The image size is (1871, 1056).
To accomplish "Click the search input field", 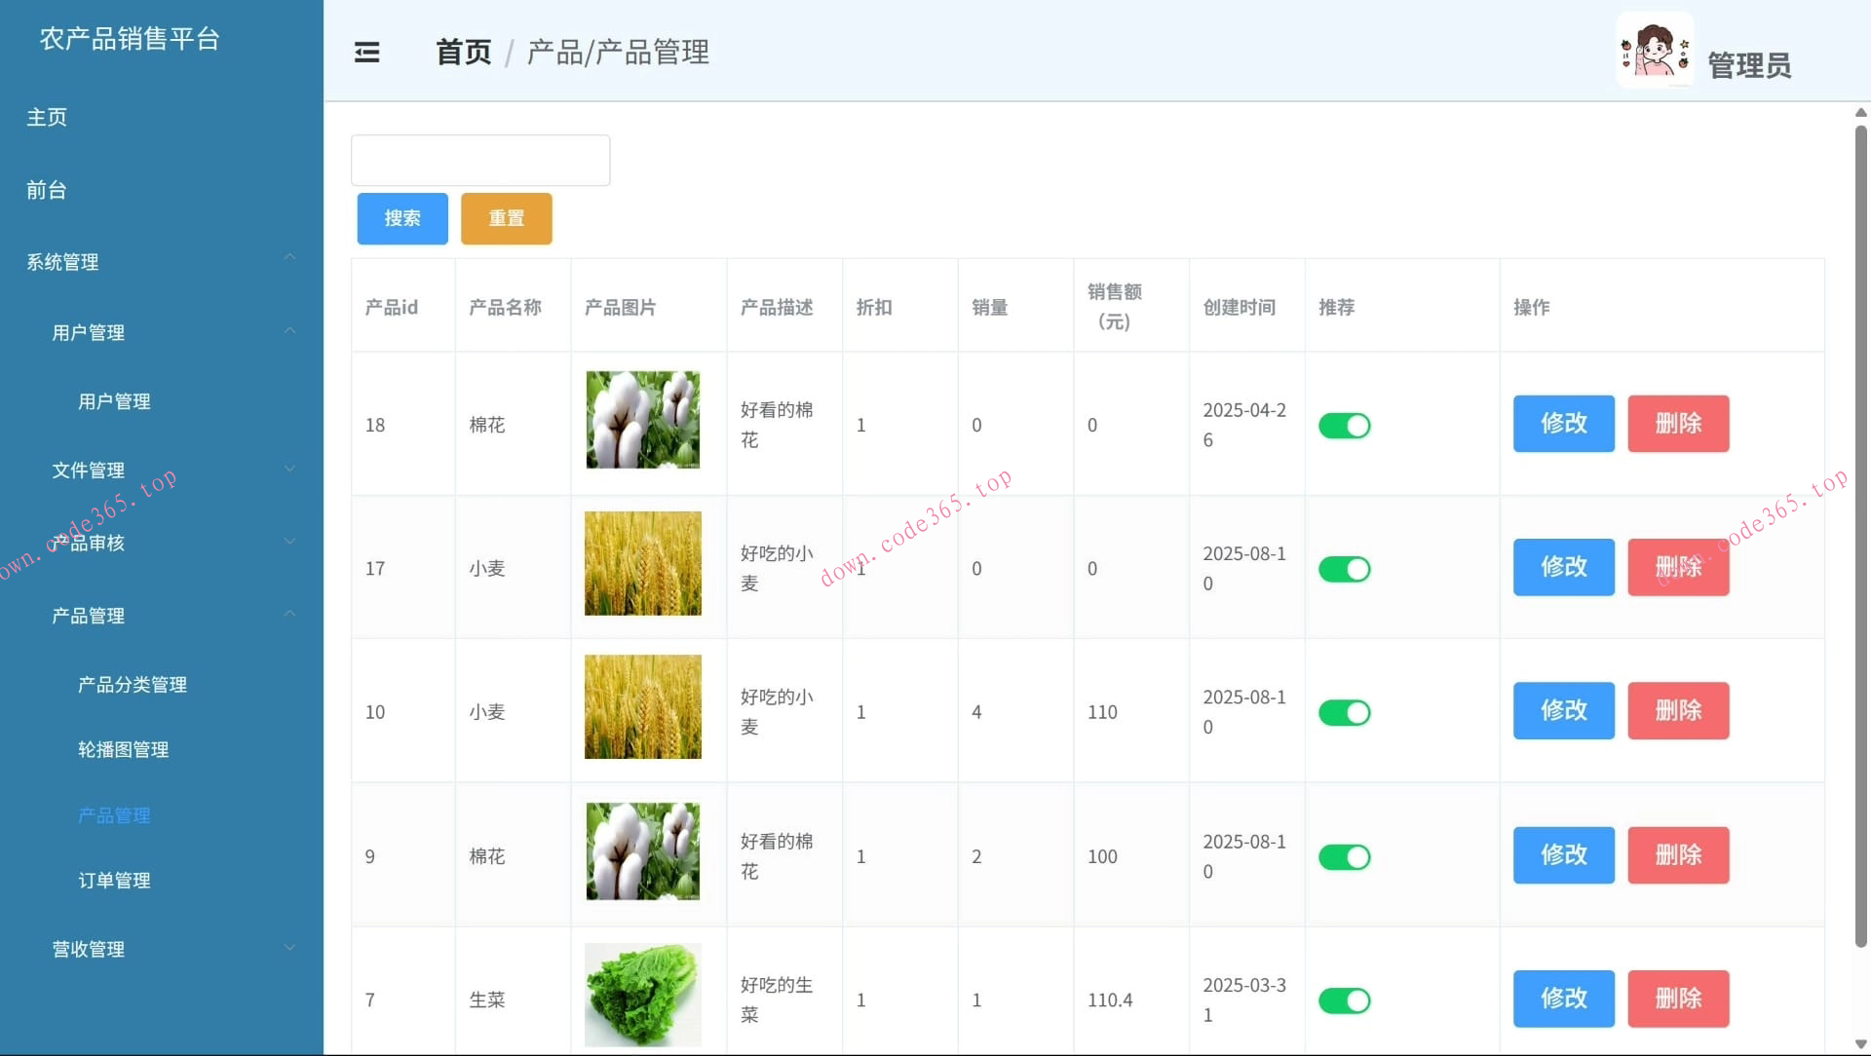I will click(479, 160).
